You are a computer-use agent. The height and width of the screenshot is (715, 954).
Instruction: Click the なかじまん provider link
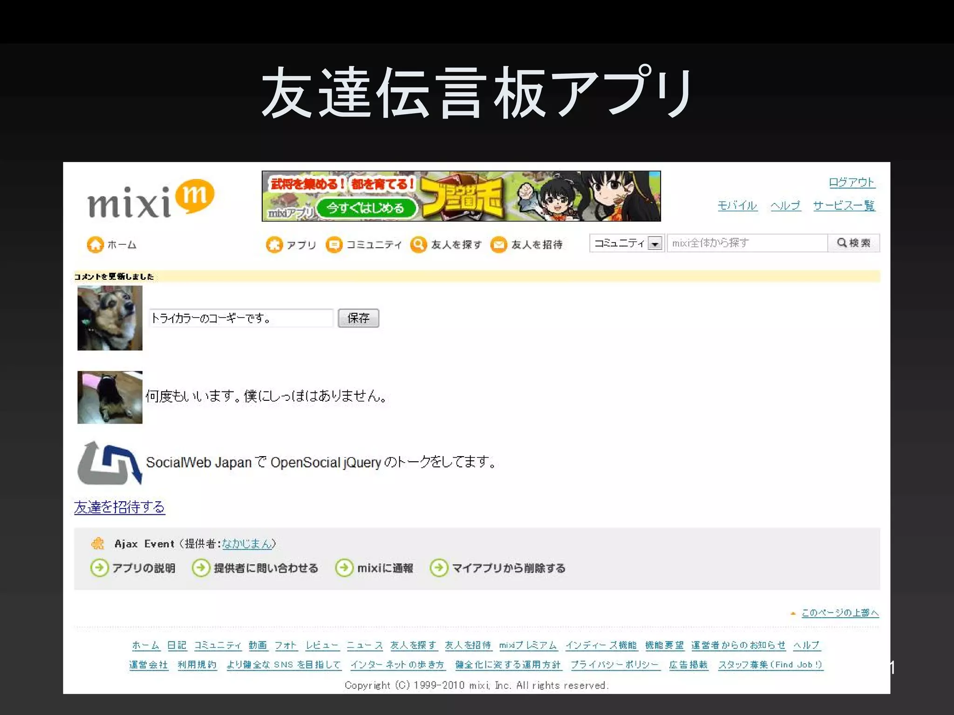click(247, 543)
